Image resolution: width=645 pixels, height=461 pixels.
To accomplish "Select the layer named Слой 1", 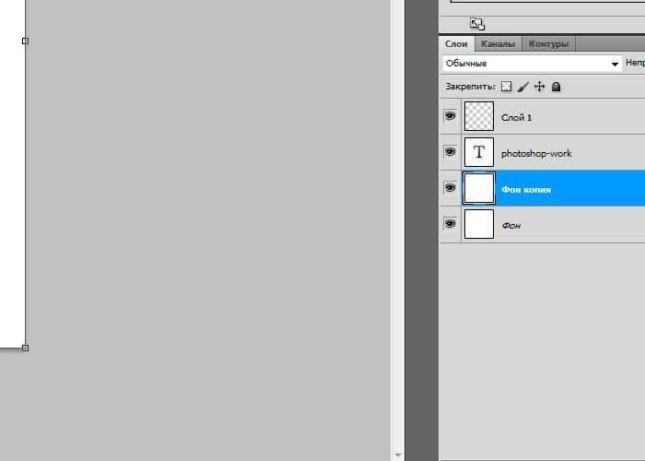I will 516,118.
